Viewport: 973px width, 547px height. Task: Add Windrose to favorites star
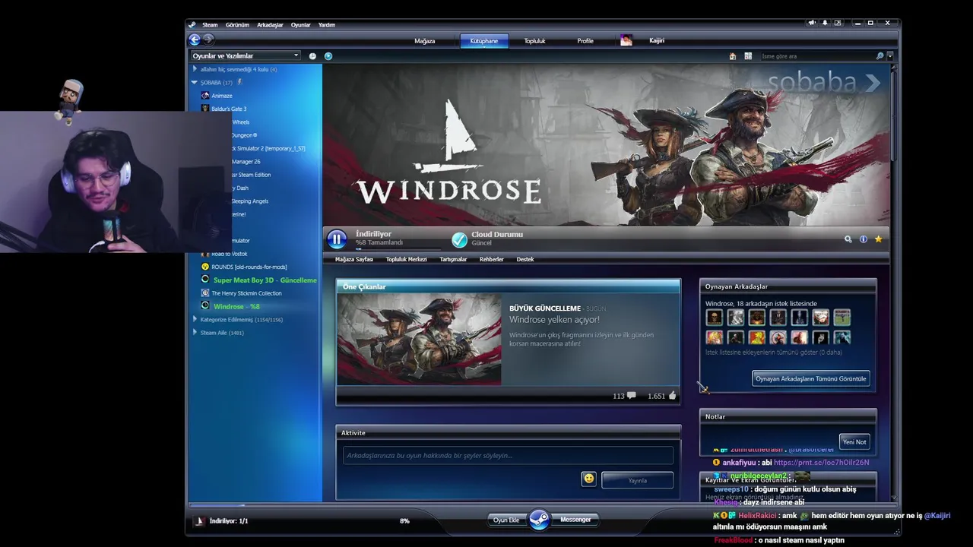(x=879, y=239)
